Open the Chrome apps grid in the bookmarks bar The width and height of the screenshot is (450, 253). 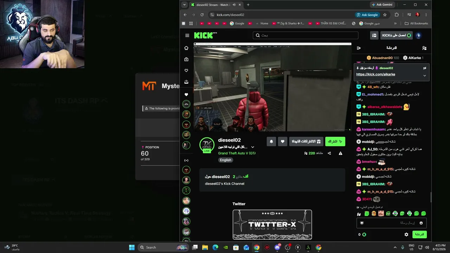click(x=191, y=24)
